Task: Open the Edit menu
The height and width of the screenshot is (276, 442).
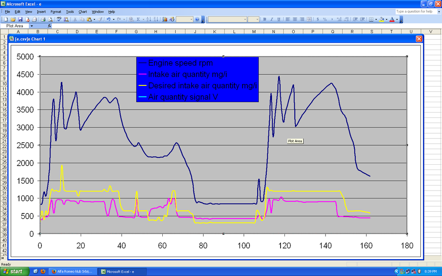Action: click(17, 12)
